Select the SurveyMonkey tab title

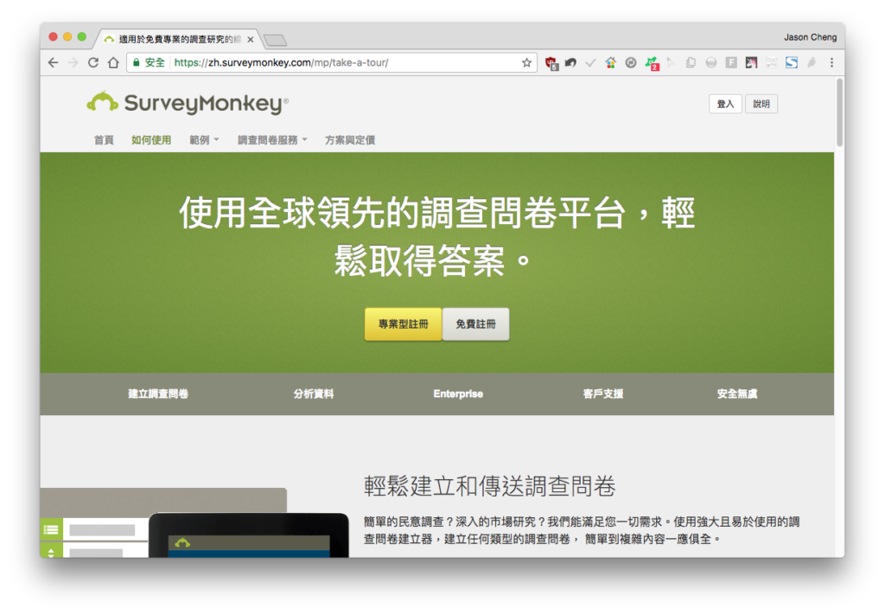click(x=180, y=39)
